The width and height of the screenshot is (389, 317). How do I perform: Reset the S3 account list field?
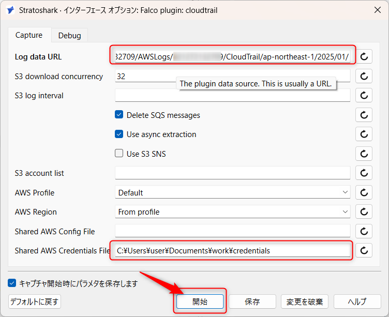click(364, 173)
